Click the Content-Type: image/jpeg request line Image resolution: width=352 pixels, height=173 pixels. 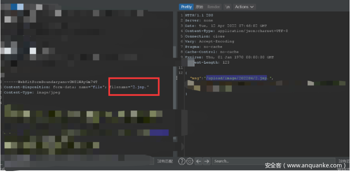click(x=32, y=92)
